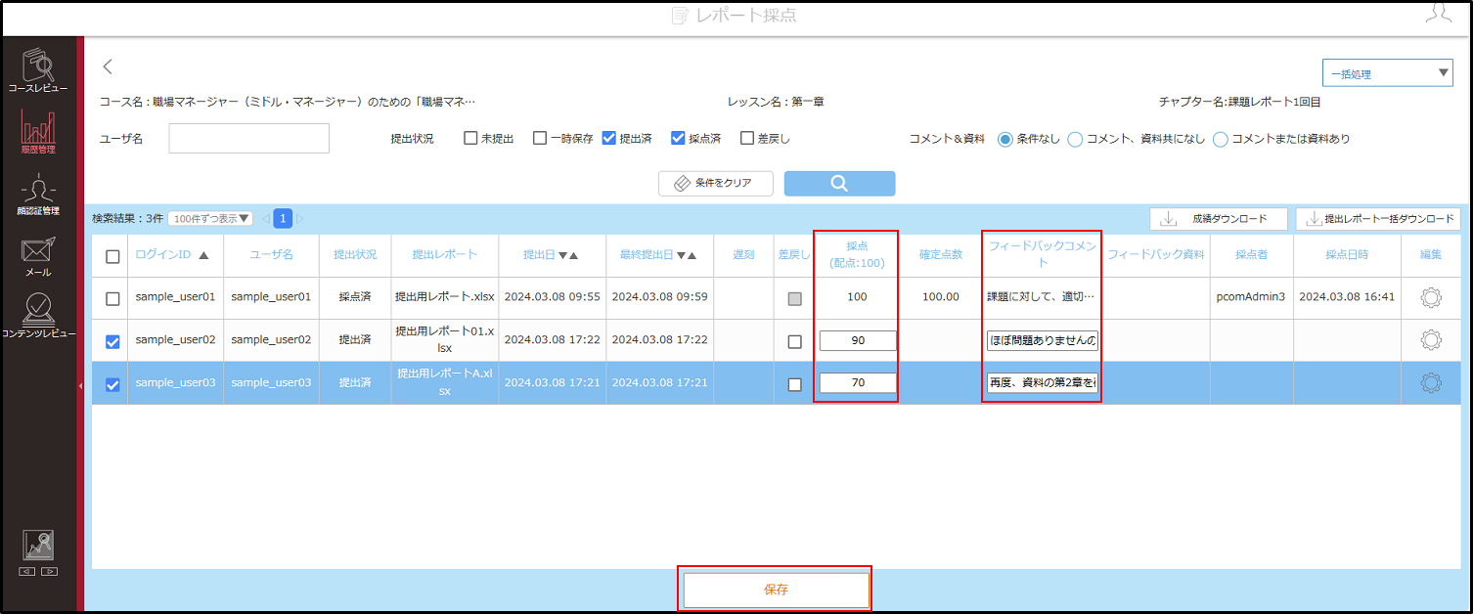Viewport: 1473px width, 614px height.
Task: Open edit gear for sample_user03
Action: click(x=1431, y=382)
